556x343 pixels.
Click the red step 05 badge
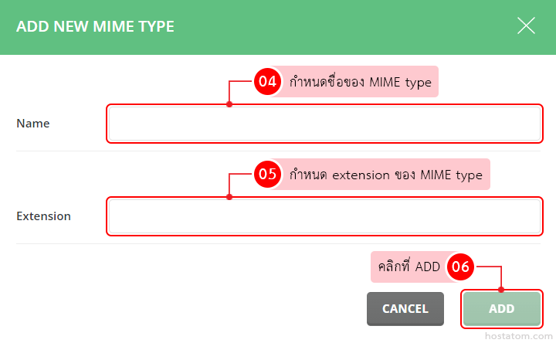tap(267, 175)
